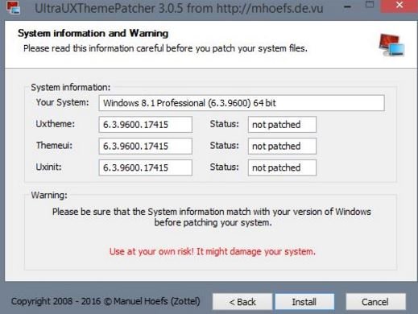The image size is (418, 314).
Task: Click the Themeui version field
Action: [146, 146]
